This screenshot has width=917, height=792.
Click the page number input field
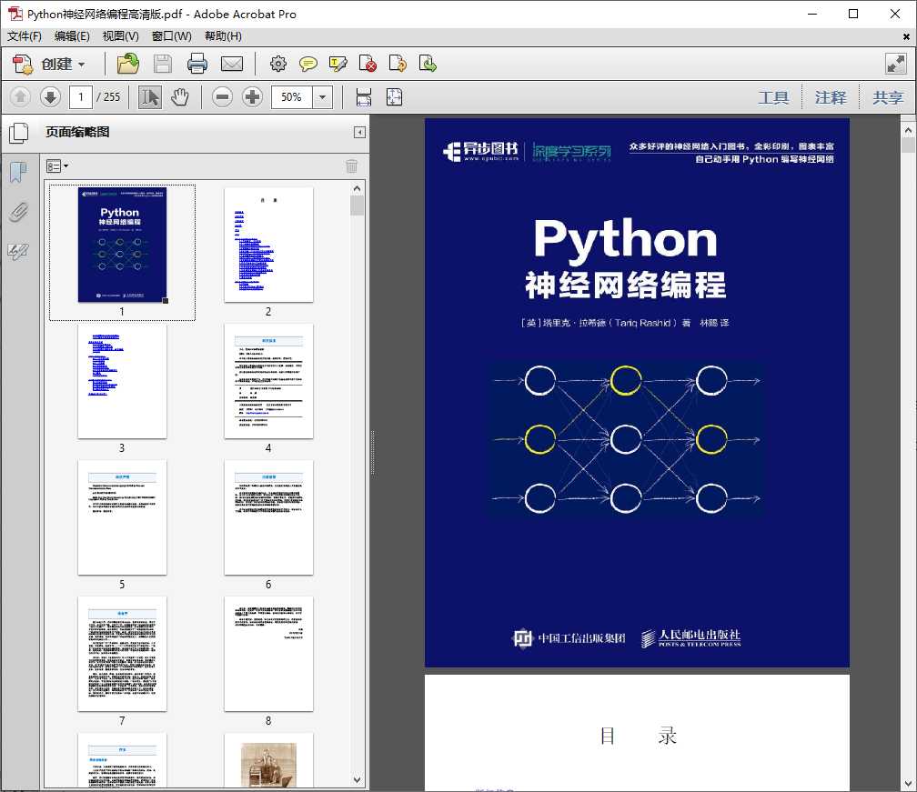(81, 97)
